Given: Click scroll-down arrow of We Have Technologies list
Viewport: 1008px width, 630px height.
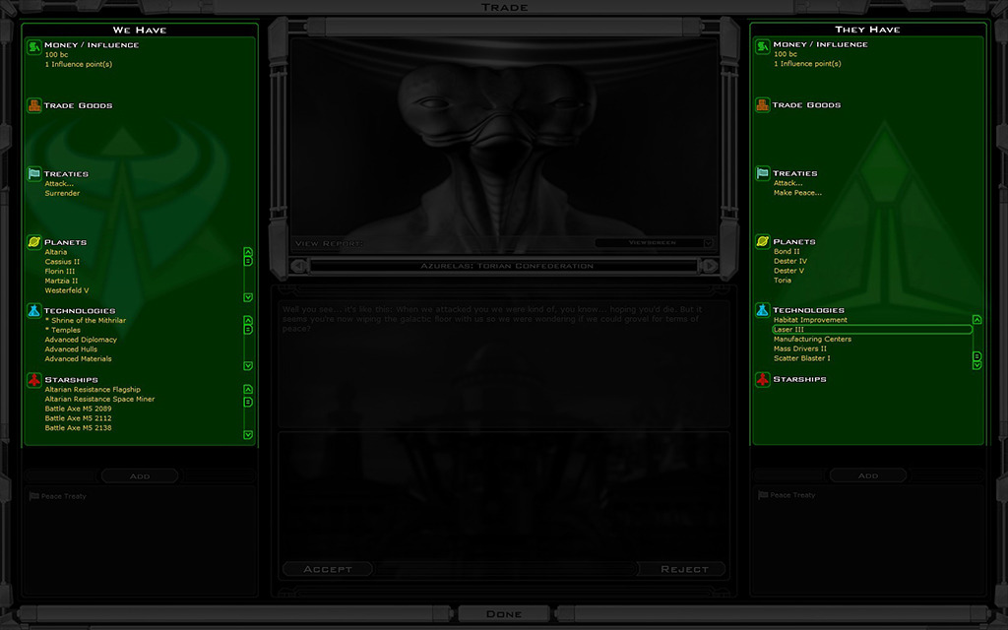Looking at the screenshot, I should coord(248,366).
